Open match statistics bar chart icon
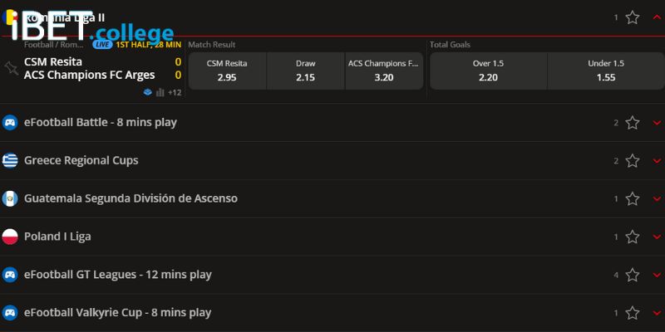Image resolution: width=665 pixels, height=332 pixels. [x=160, y=92]
